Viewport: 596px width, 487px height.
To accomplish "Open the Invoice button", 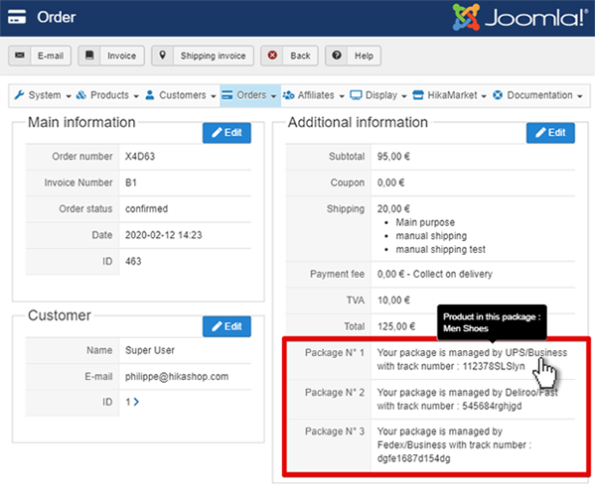I will click(111, 56).
